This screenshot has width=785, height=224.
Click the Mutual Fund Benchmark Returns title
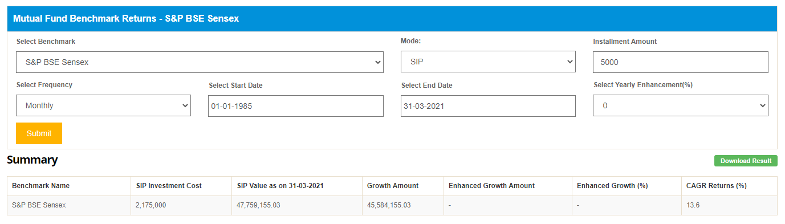pos(125,18)
